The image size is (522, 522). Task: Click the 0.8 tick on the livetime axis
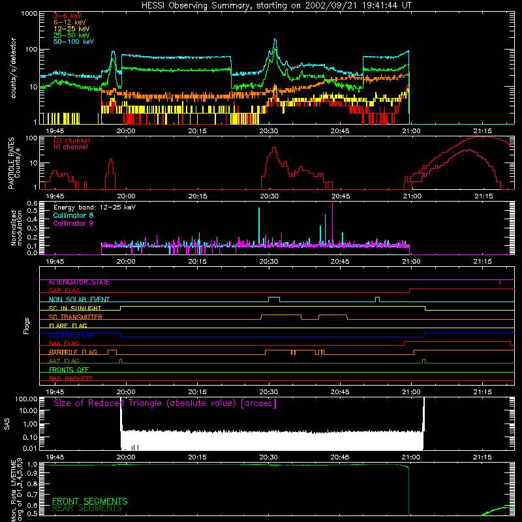pos(32,484)
